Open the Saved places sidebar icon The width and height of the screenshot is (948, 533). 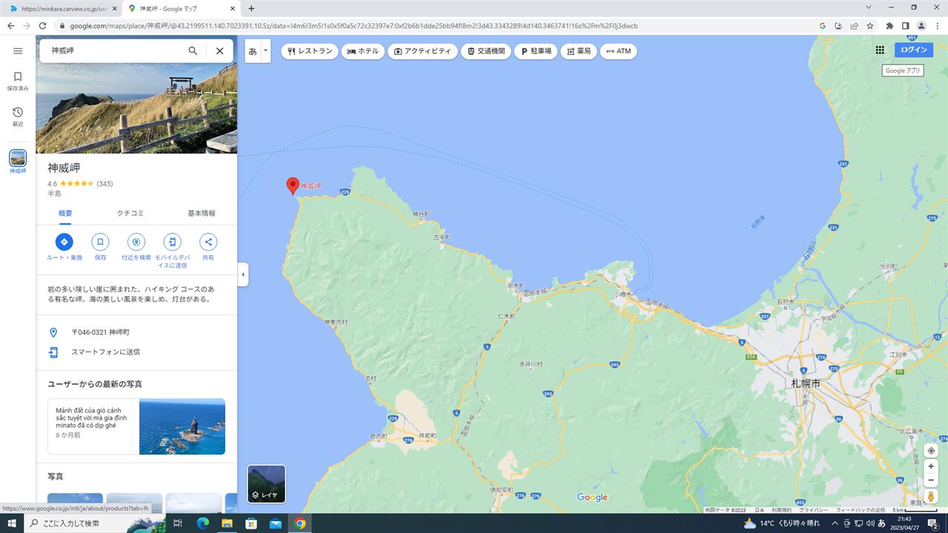tap(18, 81)
